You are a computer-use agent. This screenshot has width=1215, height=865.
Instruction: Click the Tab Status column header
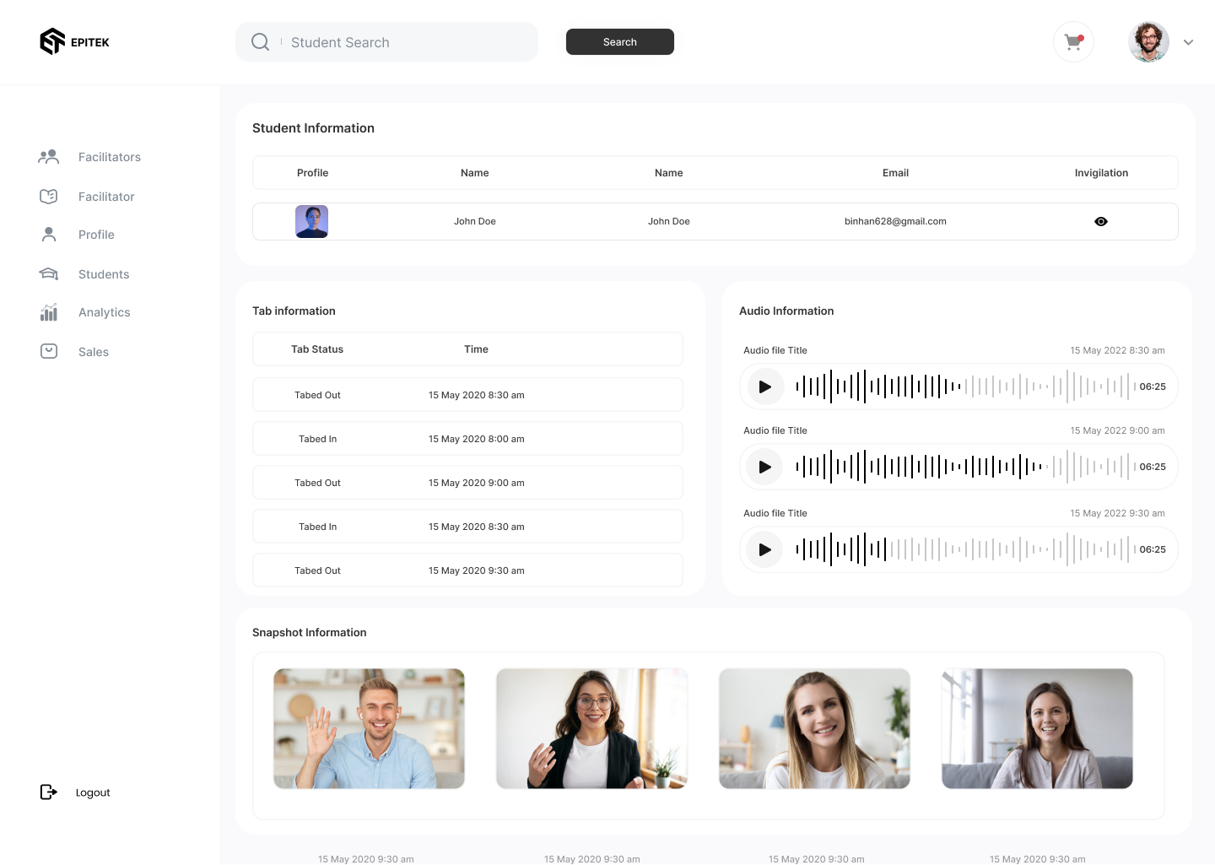click(317, 349)
